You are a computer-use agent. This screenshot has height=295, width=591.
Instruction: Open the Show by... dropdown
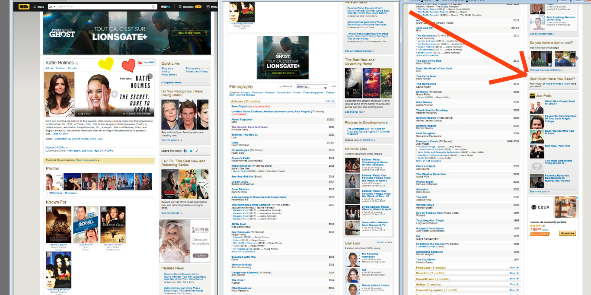pos(312,86)
